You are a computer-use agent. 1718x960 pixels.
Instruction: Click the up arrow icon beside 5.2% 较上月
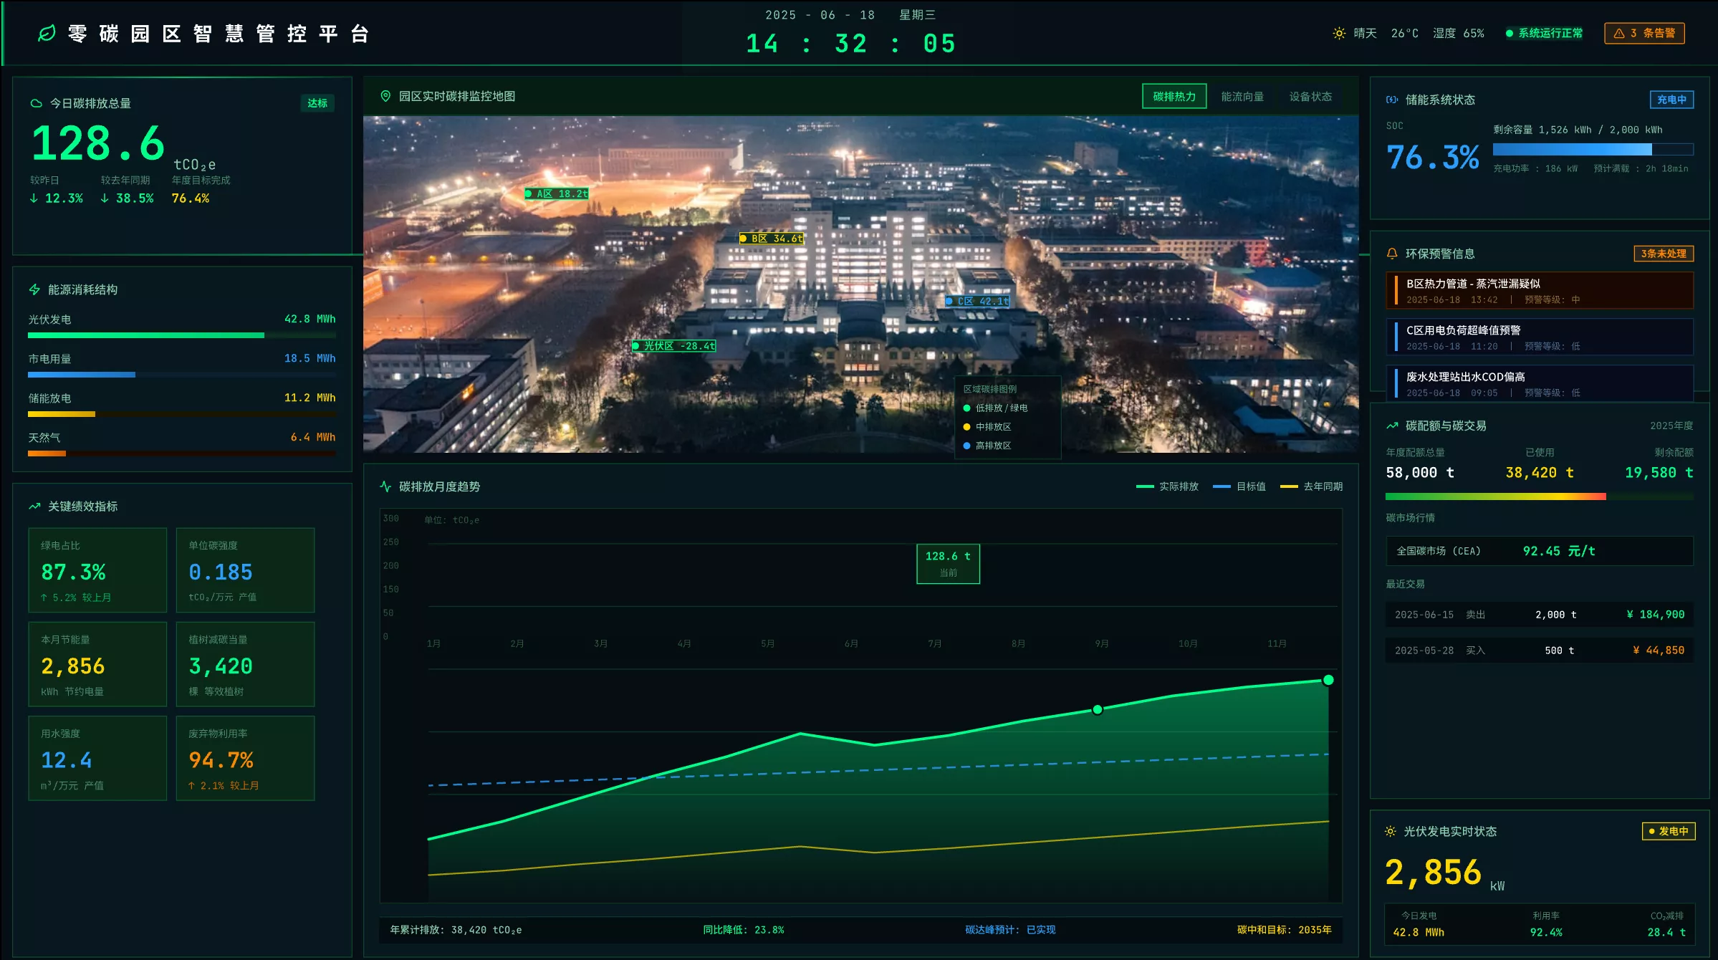click(44, 597)
